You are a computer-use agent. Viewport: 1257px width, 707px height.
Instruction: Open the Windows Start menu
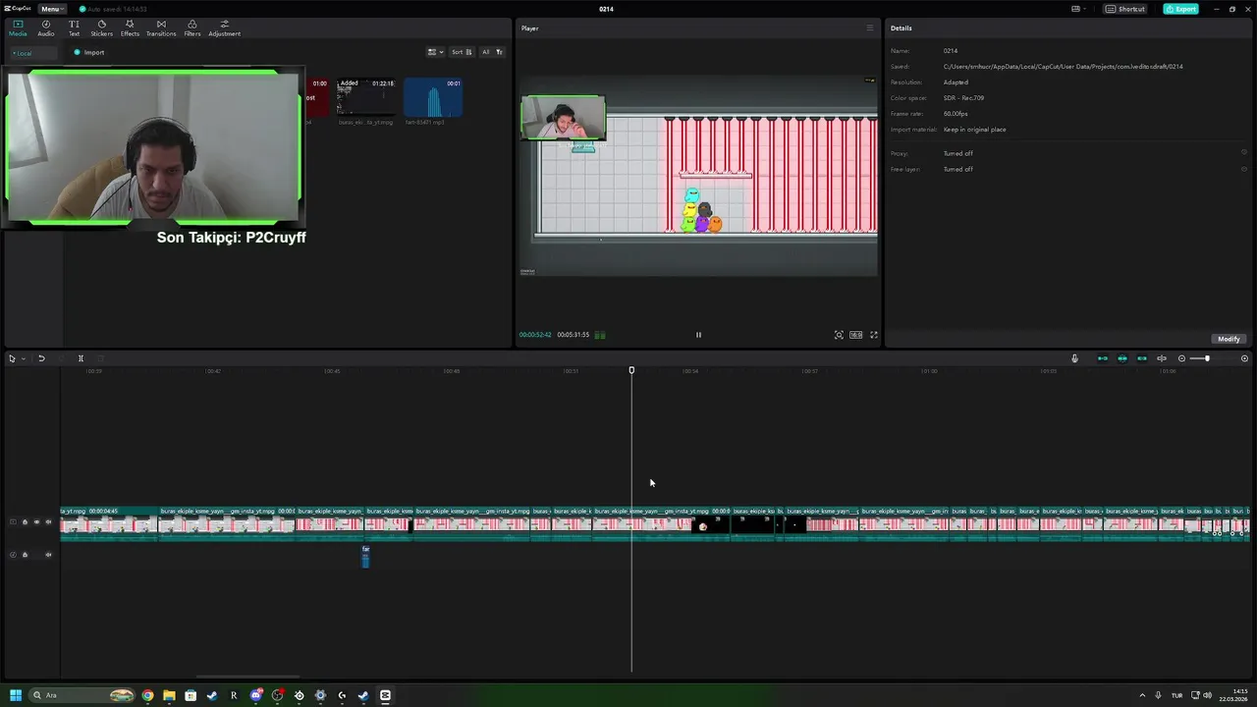(x=16, y=695)
